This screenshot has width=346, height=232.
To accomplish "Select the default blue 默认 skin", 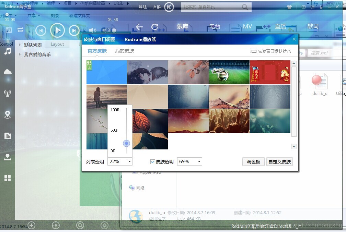I will [x=106, y=72].
